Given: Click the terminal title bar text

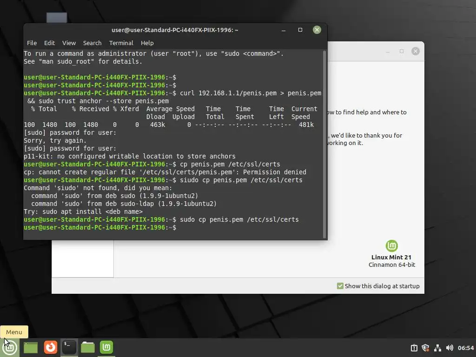Looking at the screenshot, I should [175, 30].
